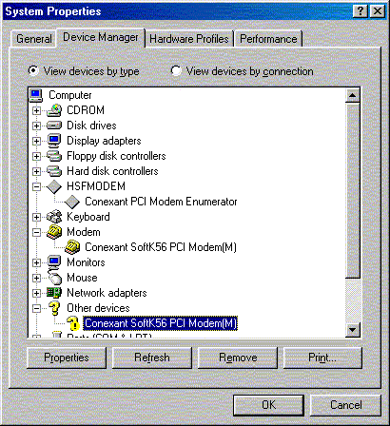Enable View devices by type

[33, 70]
